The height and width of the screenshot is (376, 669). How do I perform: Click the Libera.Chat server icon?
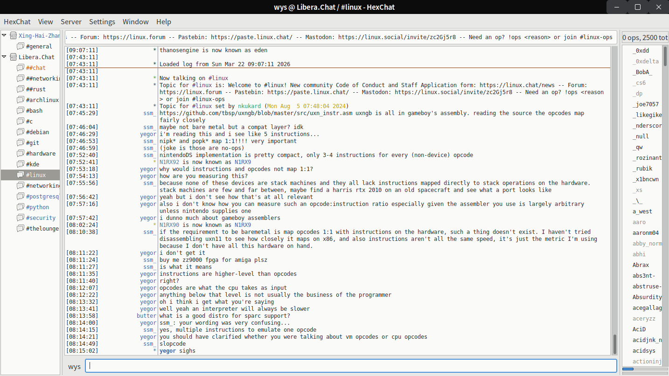(13, 57)
